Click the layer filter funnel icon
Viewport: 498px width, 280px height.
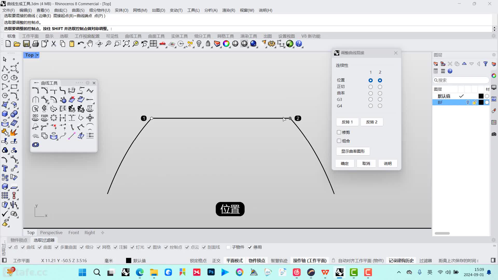coord(486,64)
